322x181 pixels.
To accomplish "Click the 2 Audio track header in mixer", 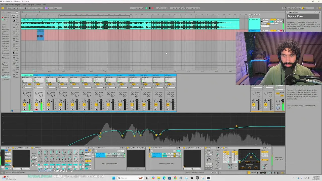I will tap(39, 75).
